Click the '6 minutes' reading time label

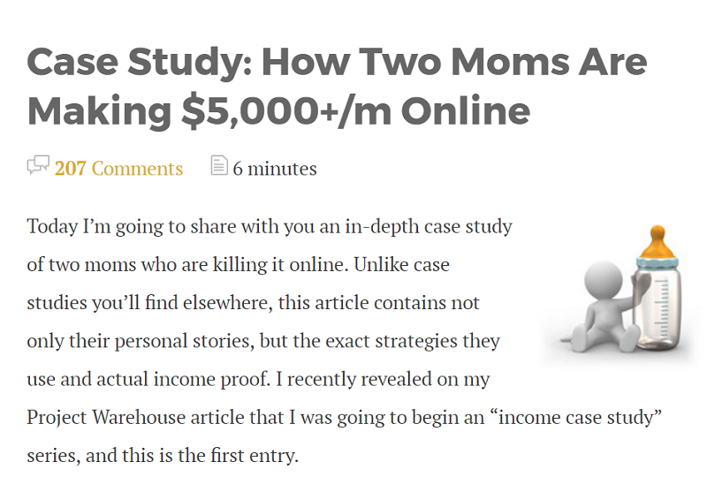275,169
